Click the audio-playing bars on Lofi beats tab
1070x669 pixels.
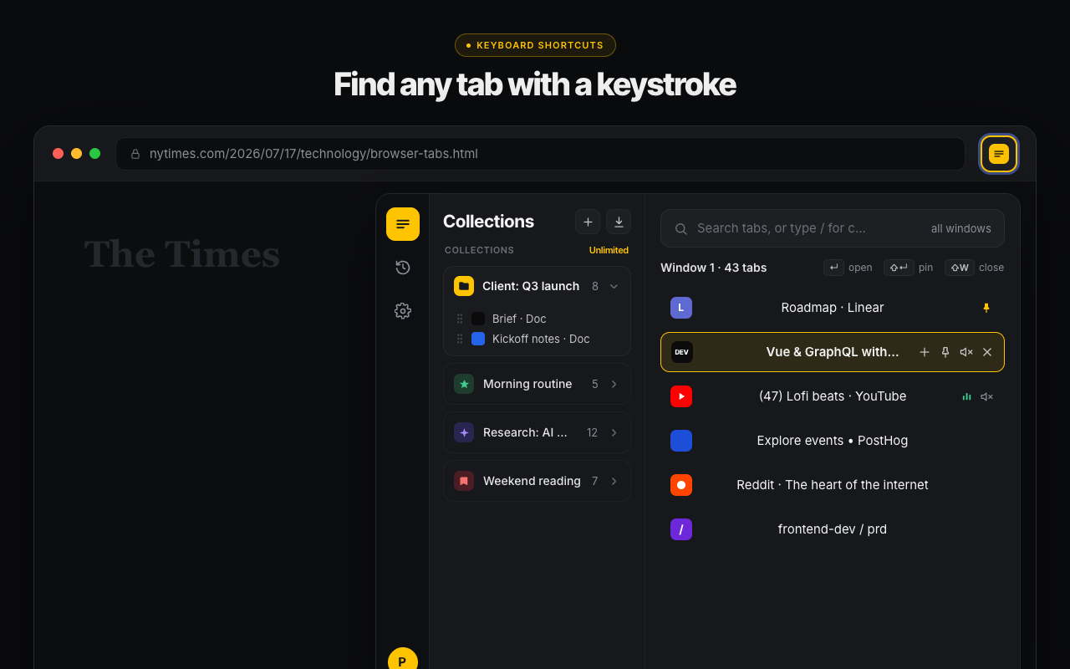click(x=966, y=396)
